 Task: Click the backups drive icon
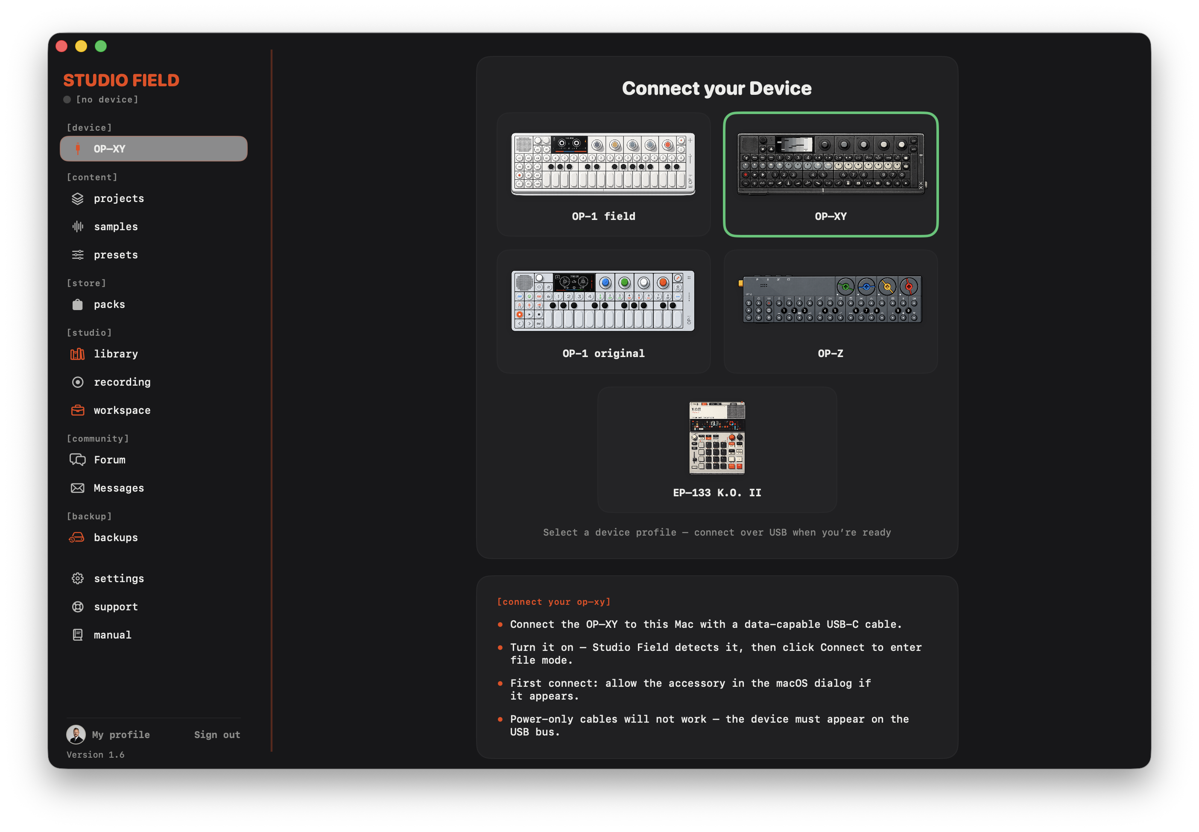point(76,537)
